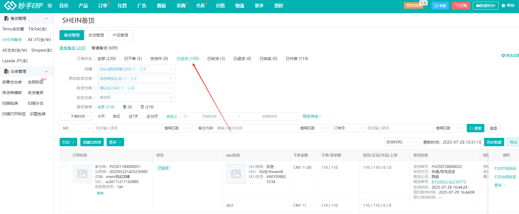Open the 店铺 store dropdown
The height and width of the screenshot is (214, 519).
tap(136, 69)
